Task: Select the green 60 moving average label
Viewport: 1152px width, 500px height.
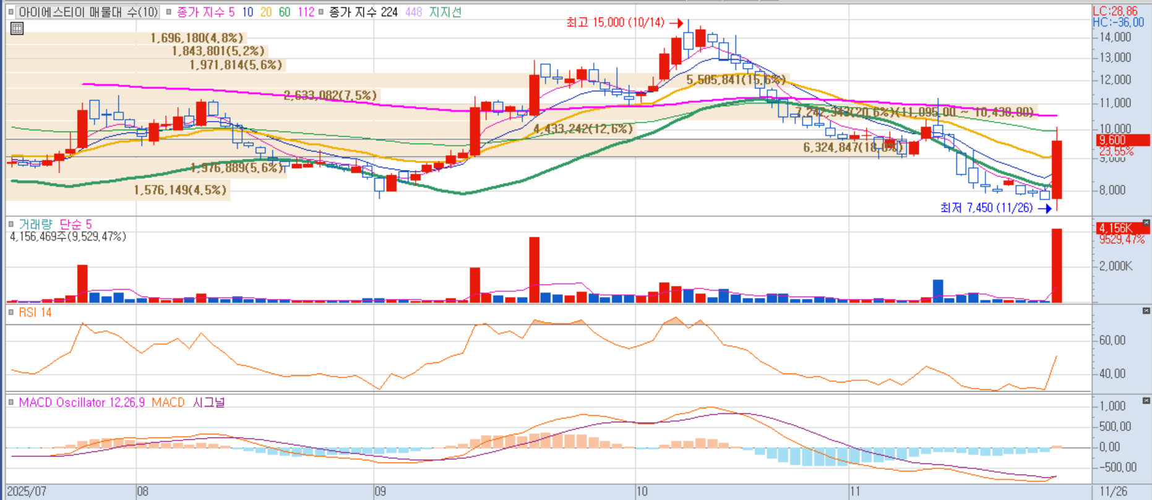Action: (285, 12)
